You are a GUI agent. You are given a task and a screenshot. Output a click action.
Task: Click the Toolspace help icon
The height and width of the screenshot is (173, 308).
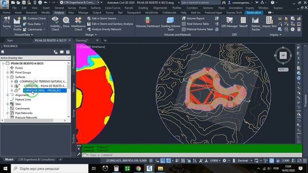(x=68, y=52)
